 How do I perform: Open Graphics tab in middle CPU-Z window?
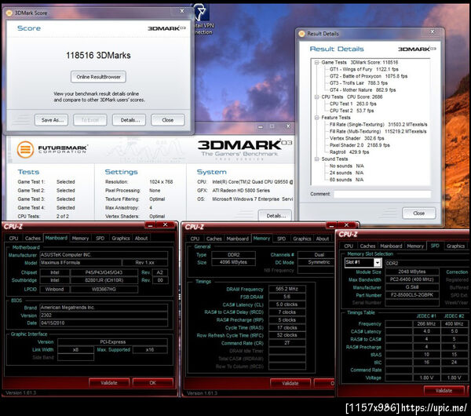(302, 239)
